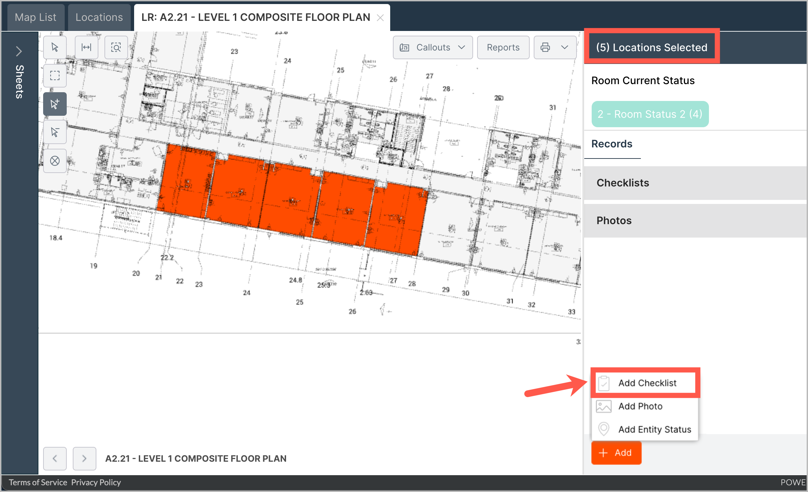Go to the next sheet arrow

(x=84, y=458)
